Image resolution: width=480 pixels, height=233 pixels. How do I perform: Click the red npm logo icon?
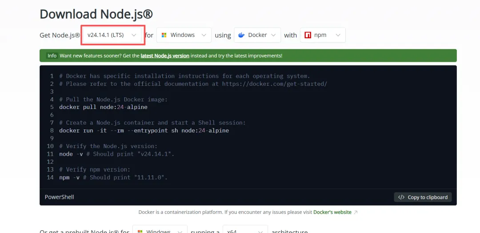click(x=308, y=35)
